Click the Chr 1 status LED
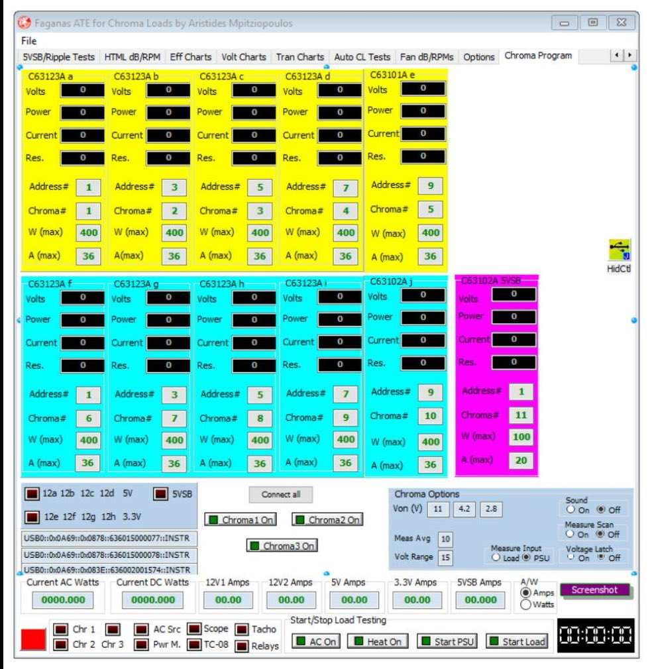Viewport: 652px width, 669px height. (60, 629)
